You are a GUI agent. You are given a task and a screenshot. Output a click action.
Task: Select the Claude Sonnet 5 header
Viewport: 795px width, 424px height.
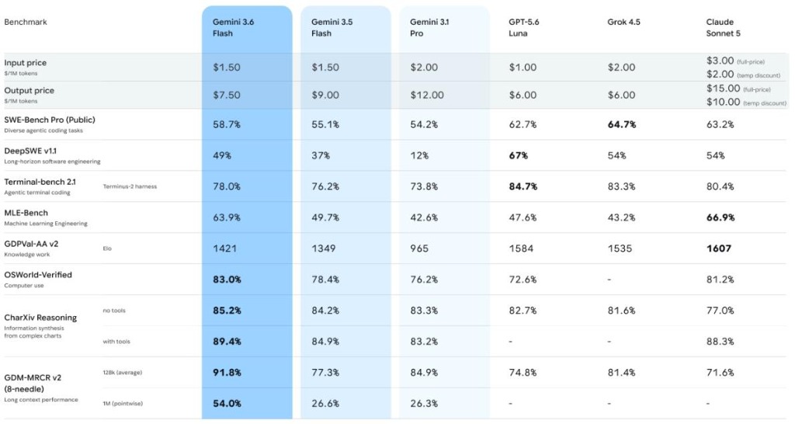tap(723, 27)
